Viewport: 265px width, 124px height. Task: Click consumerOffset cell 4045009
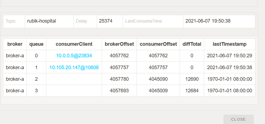158,91
